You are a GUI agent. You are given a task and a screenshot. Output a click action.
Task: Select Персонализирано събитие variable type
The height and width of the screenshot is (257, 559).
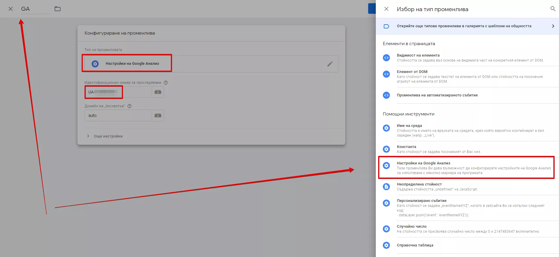467,208
